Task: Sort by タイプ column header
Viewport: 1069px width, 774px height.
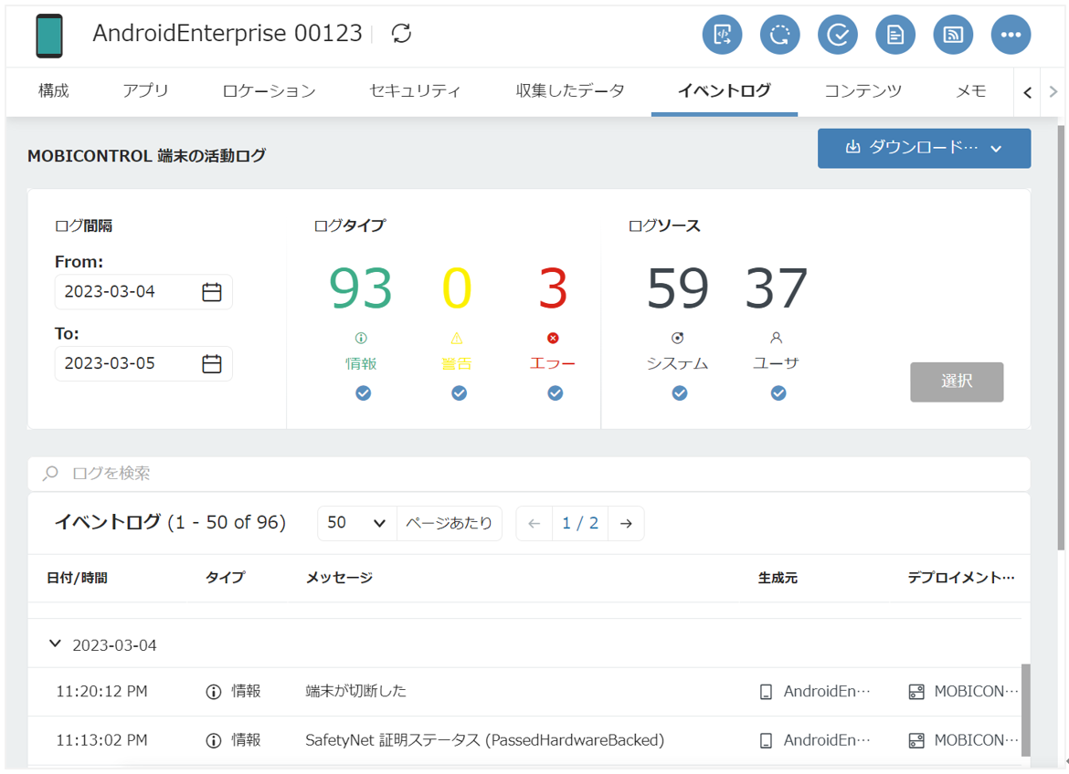Action: point(225,578)
